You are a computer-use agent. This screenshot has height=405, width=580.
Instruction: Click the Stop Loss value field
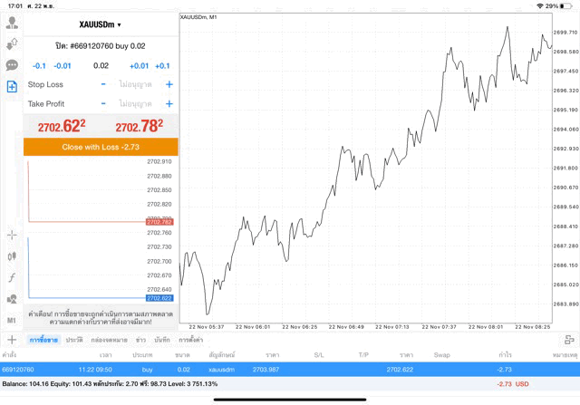[134, 84]
